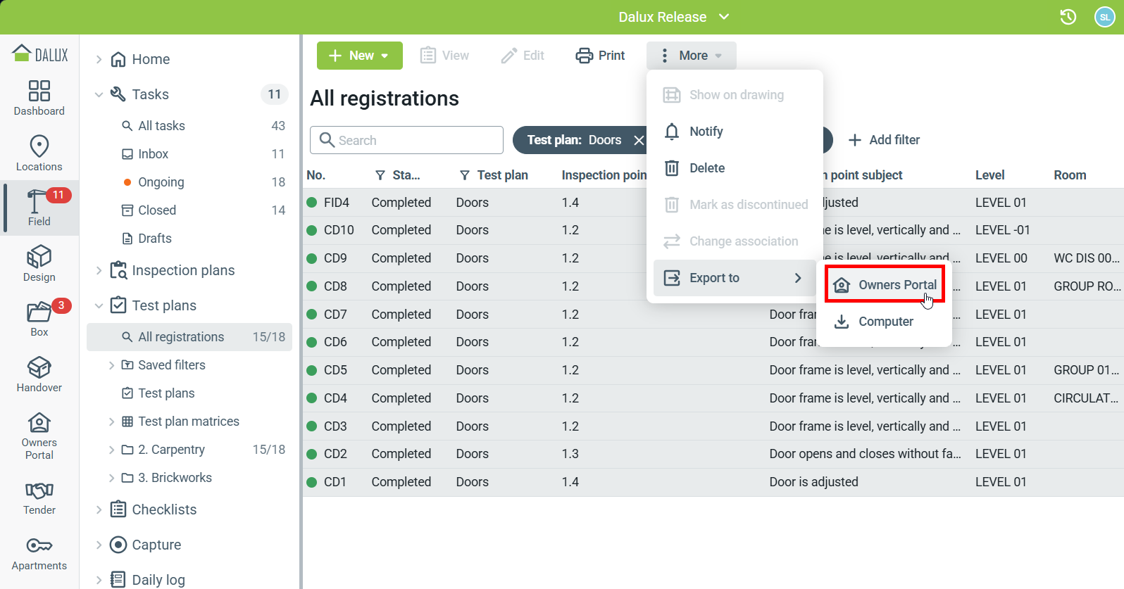Expand the Checklists node
This screenshot has width=1124, height=589.
99,509
